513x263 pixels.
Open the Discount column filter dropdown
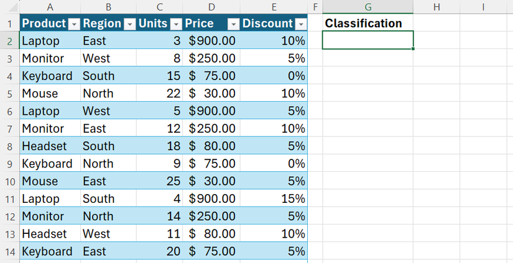click(301, 24)
